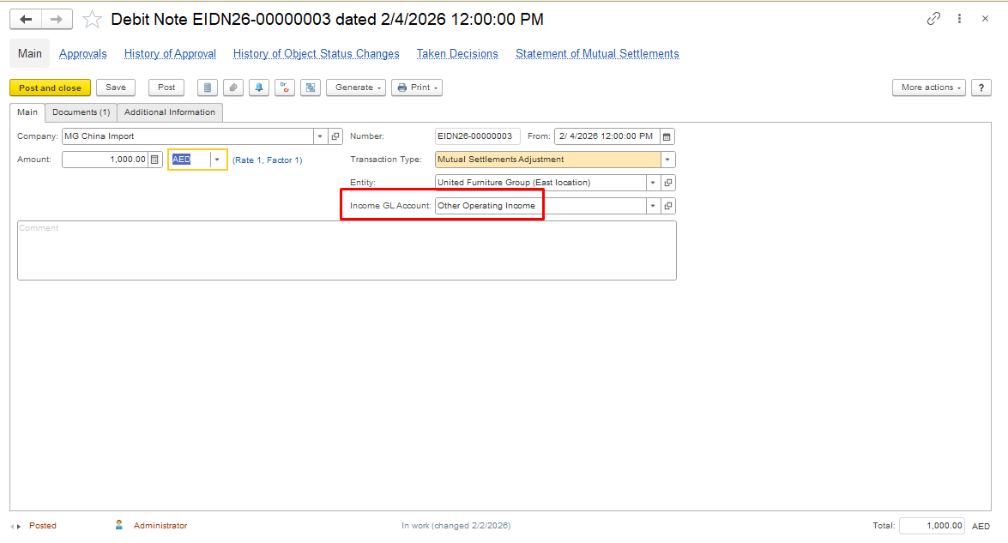This screenshot has height=543, width=1008.
Task: Click into the Comment text field
Action: (x=347, y=250)
